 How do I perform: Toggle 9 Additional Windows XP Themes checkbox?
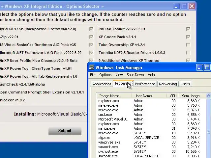pos(188,60)
